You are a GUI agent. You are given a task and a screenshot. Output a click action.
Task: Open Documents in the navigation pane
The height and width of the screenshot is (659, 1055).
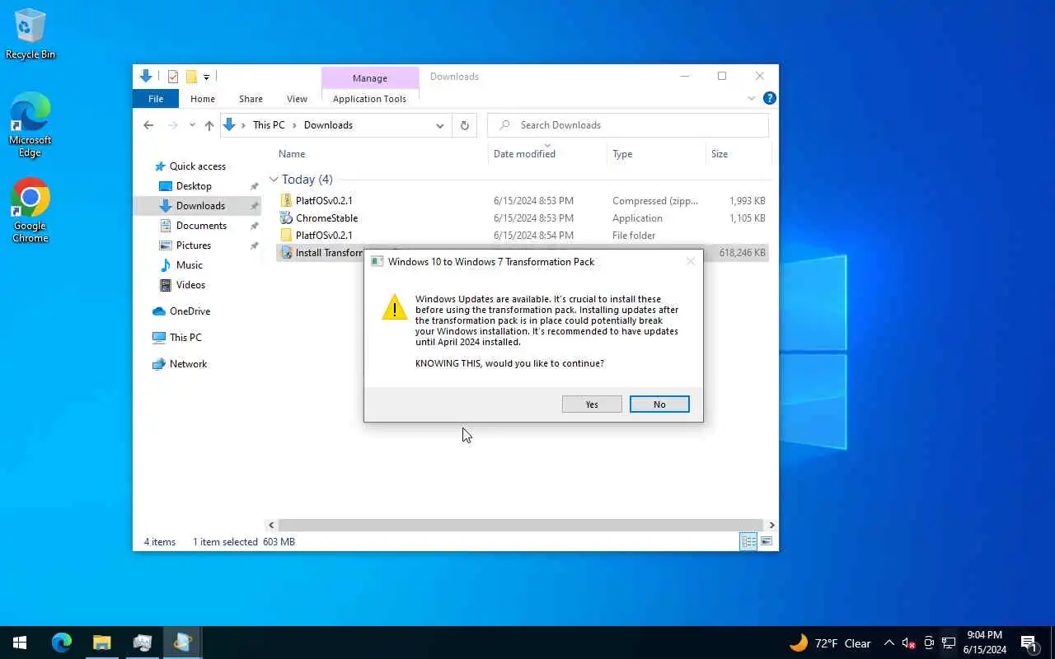201,226
